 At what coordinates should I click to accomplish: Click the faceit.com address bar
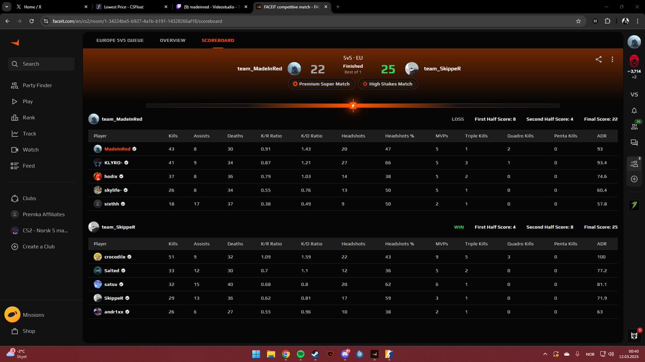(x=306, y=21)
